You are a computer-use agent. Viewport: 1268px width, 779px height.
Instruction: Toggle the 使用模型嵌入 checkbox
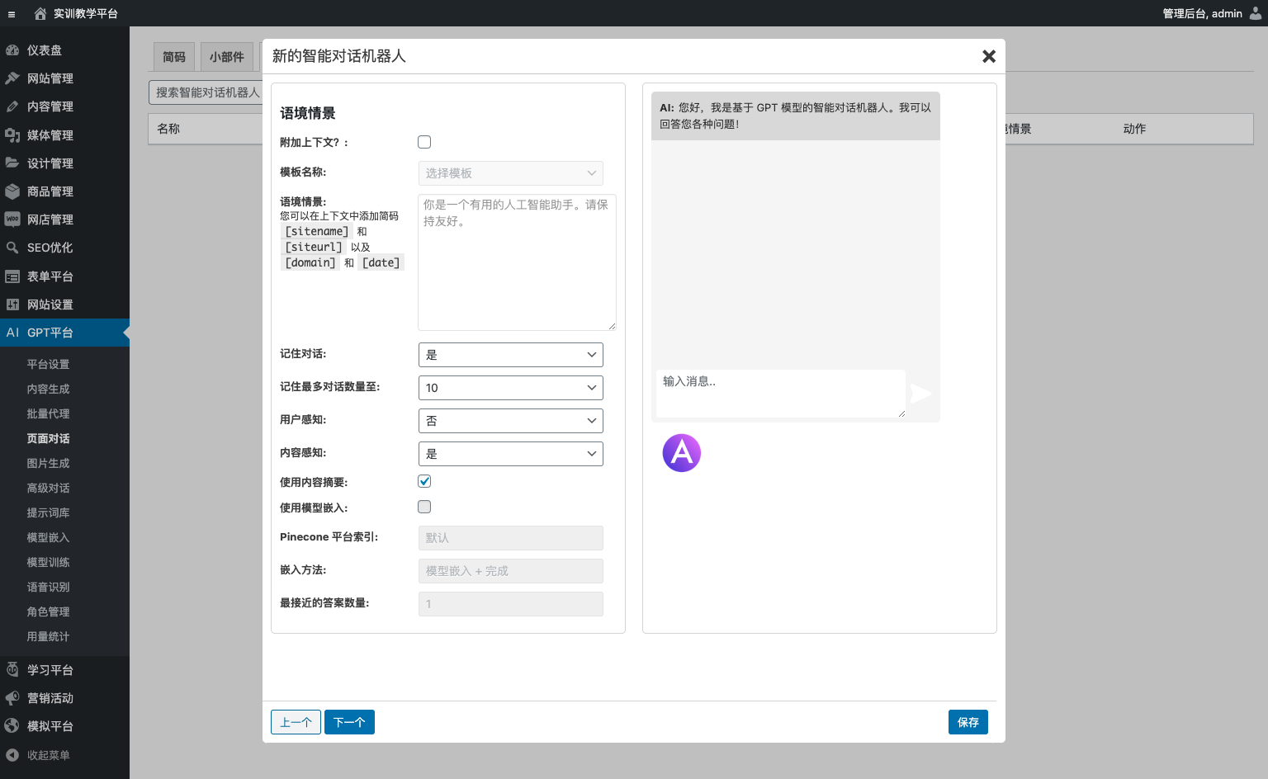coord(424,507)
